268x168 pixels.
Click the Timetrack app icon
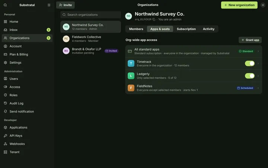[x=131, y=63]
